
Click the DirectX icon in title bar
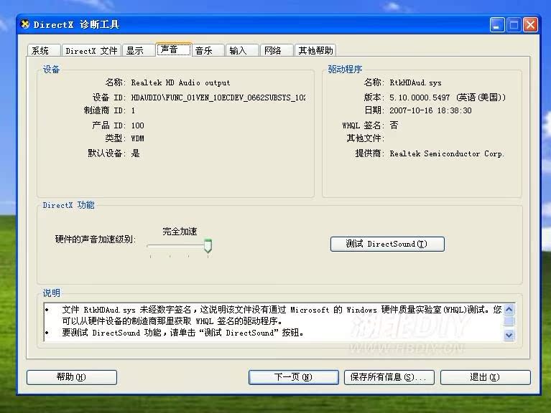click(x=25, y=24)
